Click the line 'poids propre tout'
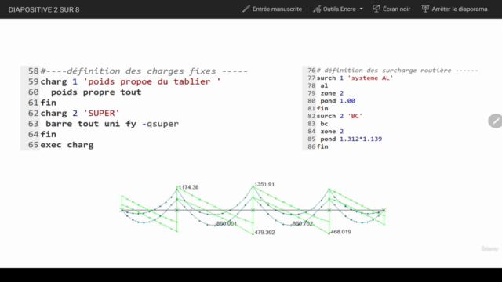The width and height of the screenshot is (502, 282). pyautogui.click(x=96, y=92)
